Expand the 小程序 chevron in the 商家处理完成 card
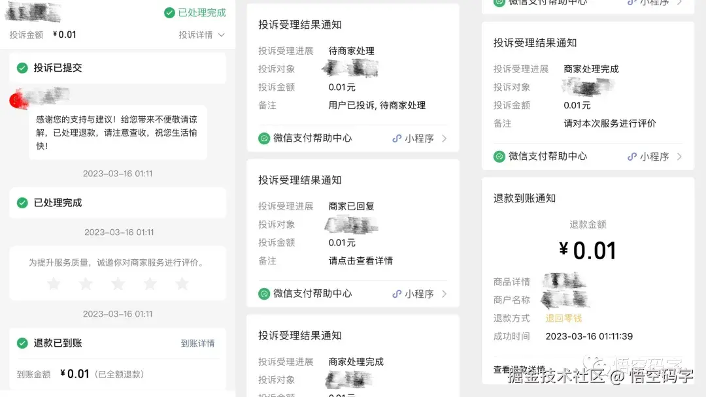Viewport: 706px width, 397px height. point(681,156)
